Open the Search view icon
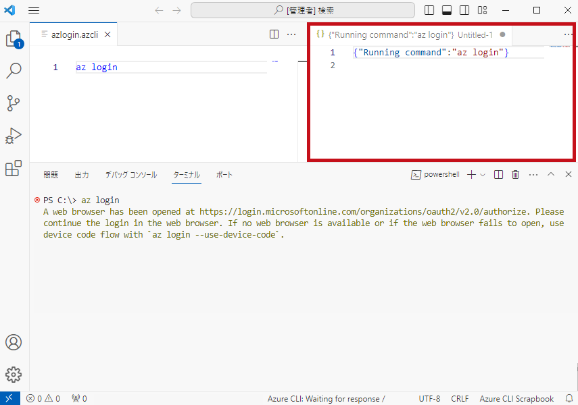 (x=14, y=71)
